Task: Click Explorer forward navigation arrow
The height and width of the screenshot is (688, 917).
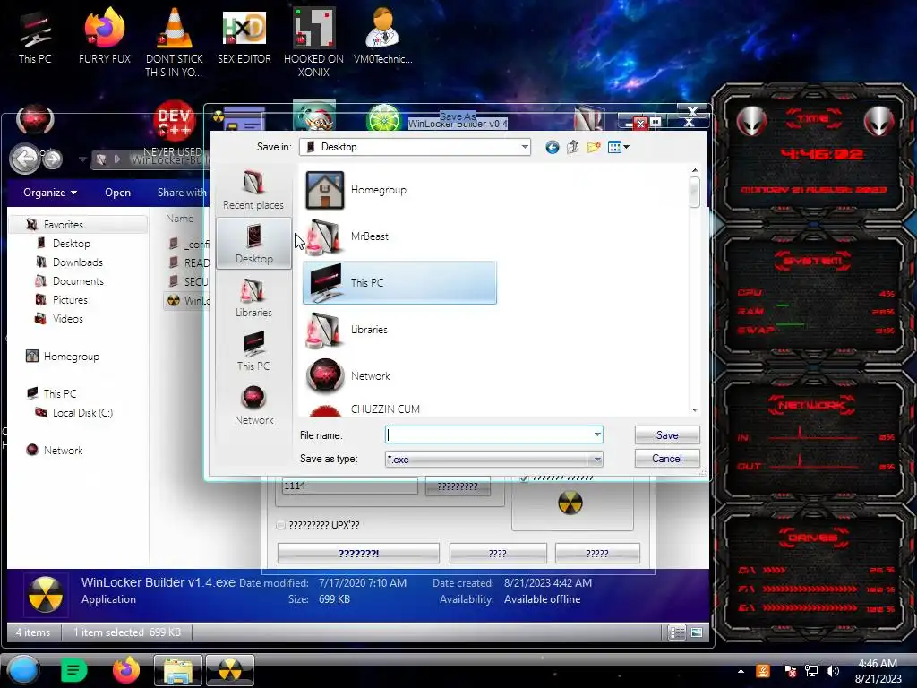Action: [x=53, y=159]
